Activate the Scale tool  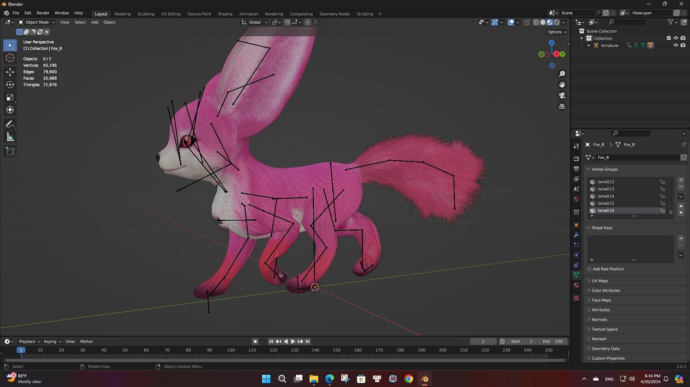[10, 97]
